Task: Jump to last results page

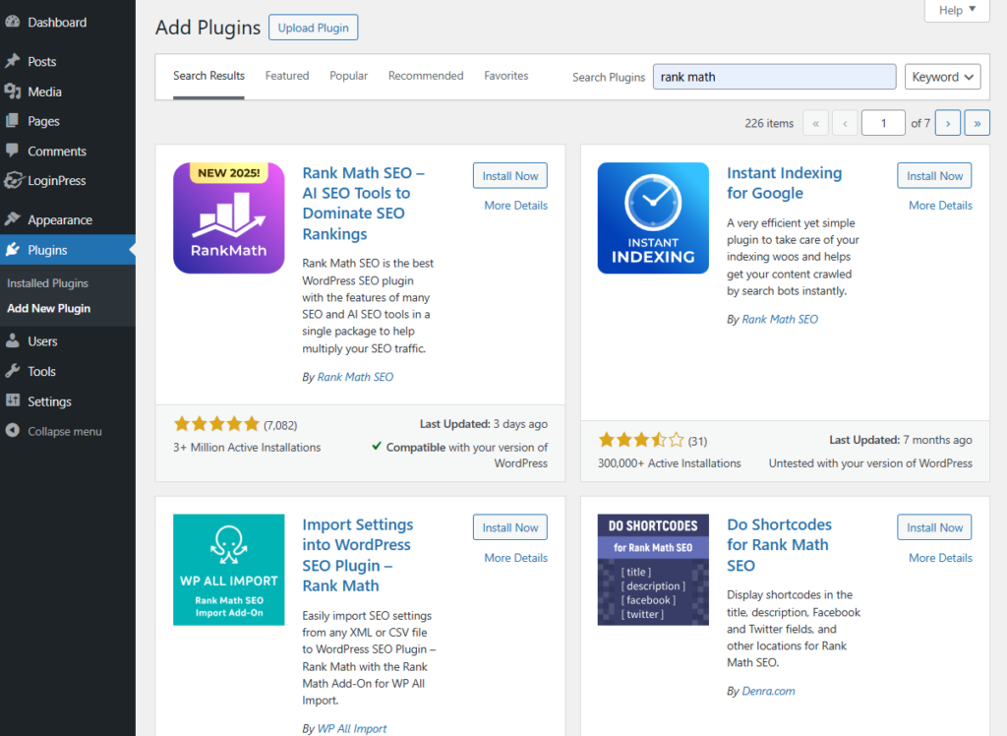Action: [977, 123]
